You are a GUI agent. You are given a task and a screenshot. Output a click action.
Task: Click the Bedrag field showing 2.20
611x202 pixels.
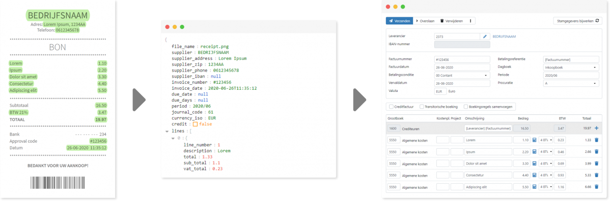[522, 152]
